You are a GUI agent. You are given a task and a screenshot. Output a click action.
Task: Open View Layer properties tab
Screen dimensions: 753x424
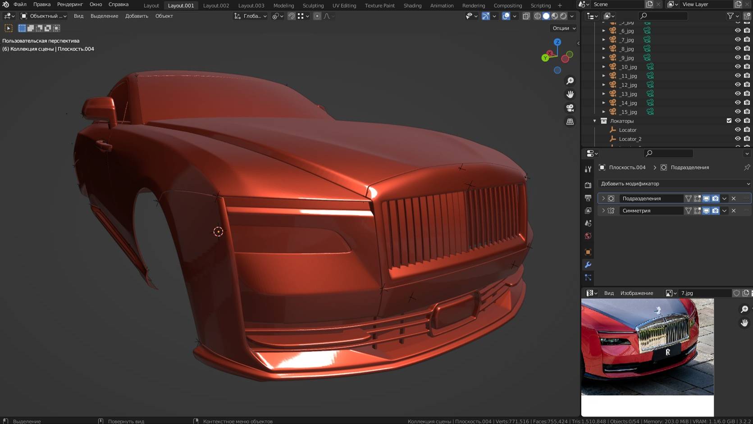588,210
